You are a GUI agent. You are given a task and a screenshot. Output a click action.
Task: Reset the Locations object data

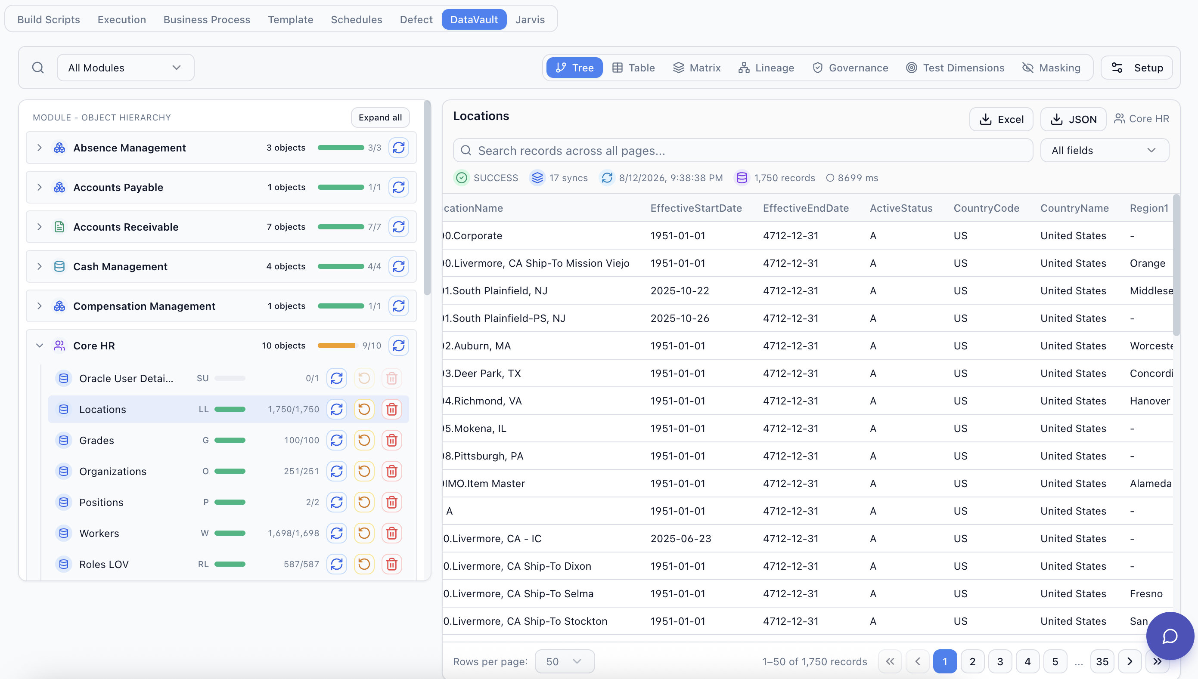[364, 410]
